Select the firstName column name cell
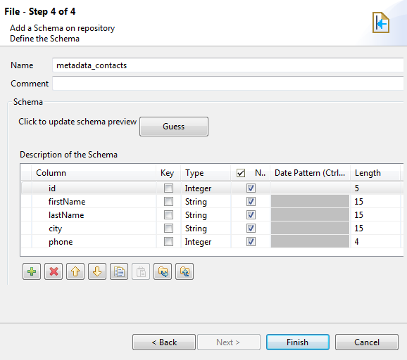 (x=94, y=201)
